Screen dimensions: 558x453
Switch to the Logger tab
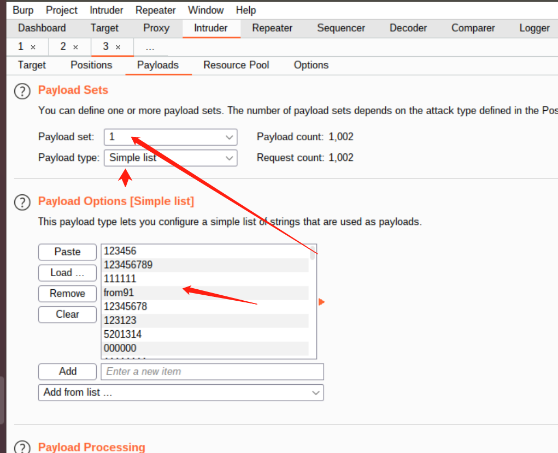534,28
